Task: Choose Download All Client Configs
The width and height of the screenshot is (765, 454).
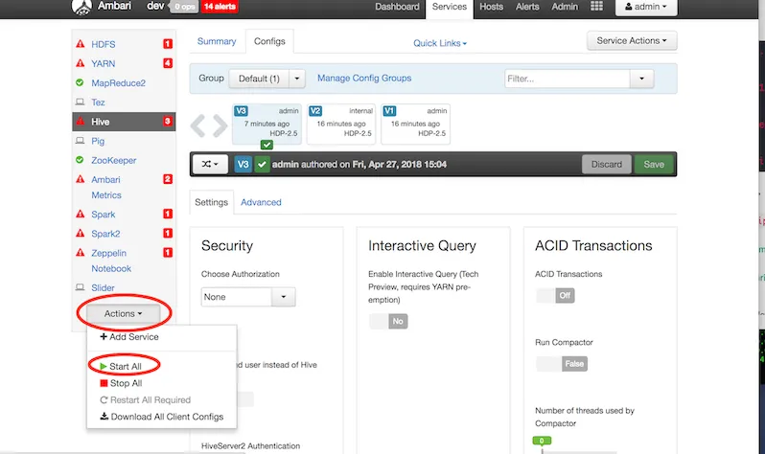Action: pos(162,417)
